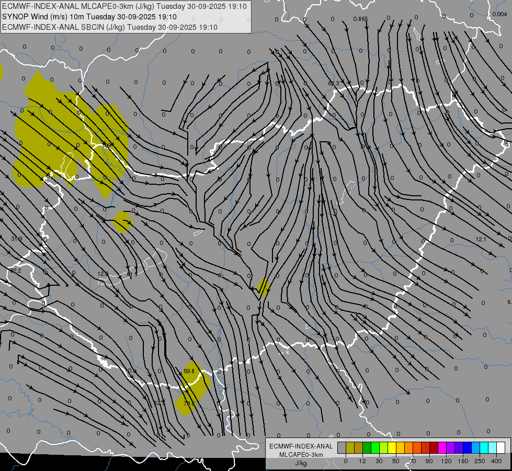Click the MLCAPE0-3km header line at top

(124, 6)
